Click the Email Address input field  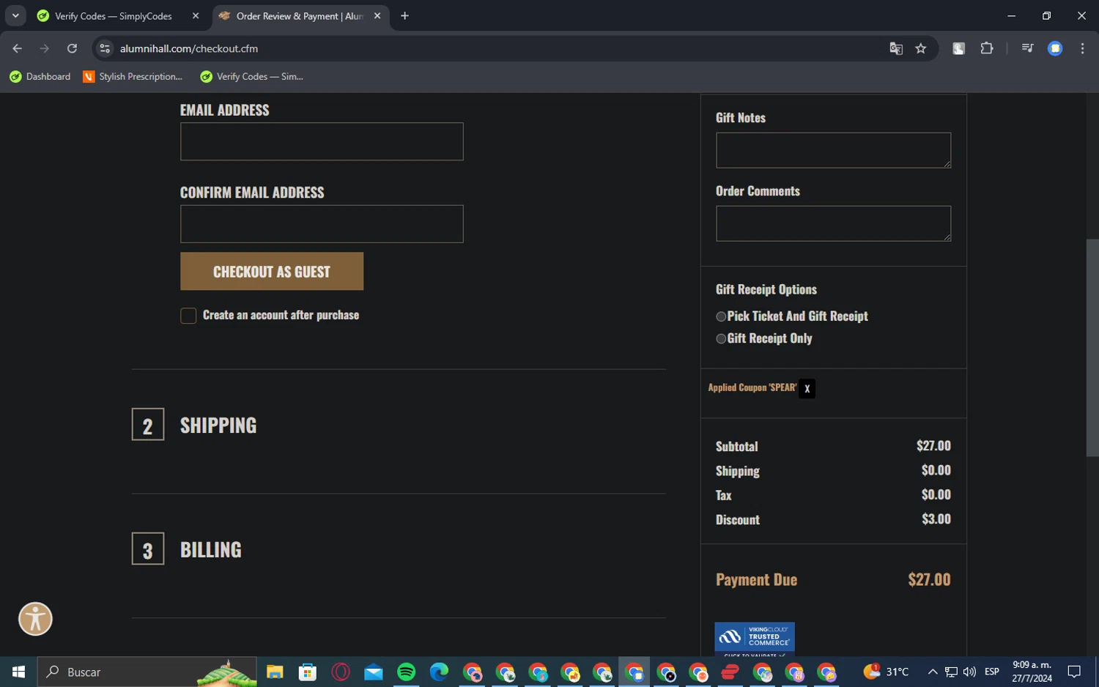click(x=322, y=141)
